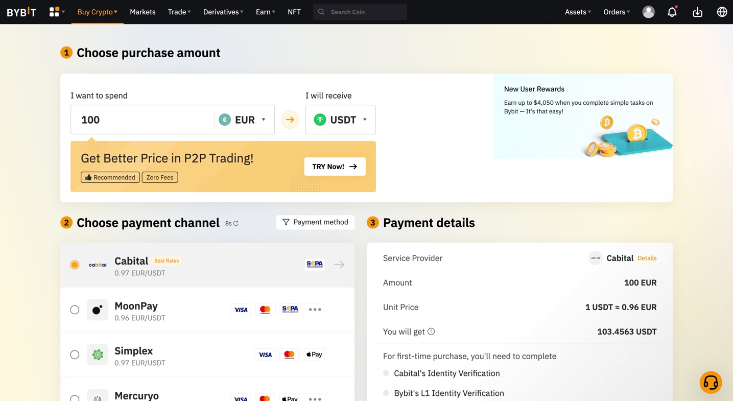Click the Visa icon in Simplex row
Viewport: 733px width, 401px height.
(265, 355)
